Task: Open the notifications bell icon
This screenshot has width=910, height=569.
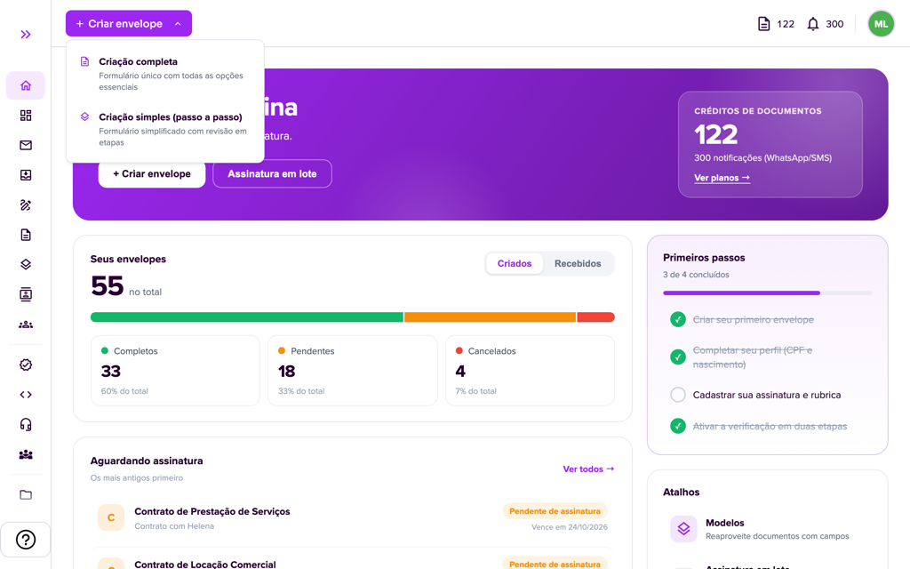Action: (x=813, y=24)
